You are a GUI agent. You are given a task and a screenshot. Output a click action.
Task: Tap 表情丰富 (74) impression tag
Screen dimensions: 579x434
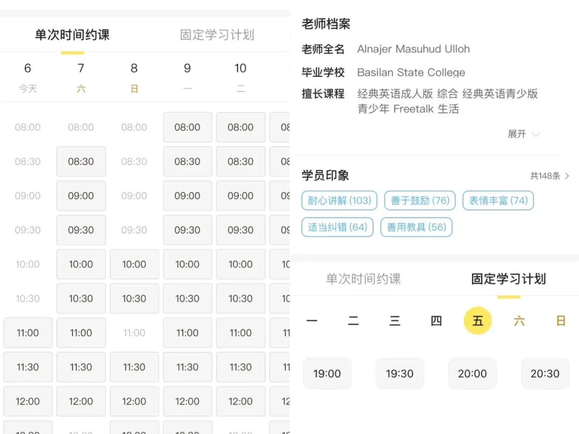pos(498,201)
